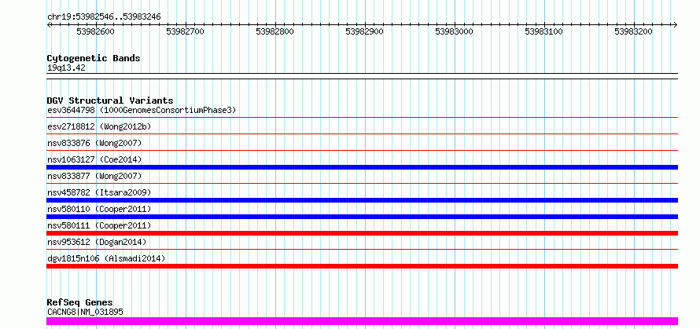Click the magenta CACNG8 gene bar
Screen dimensions: 700x329
(x=362, y=321)
